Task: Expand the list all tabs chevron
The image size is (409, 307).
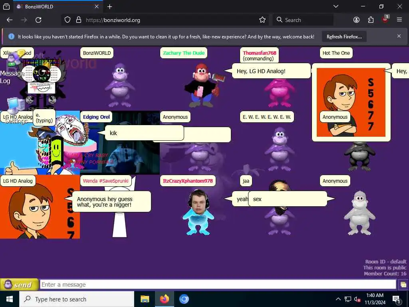Action: coord(336,6)
